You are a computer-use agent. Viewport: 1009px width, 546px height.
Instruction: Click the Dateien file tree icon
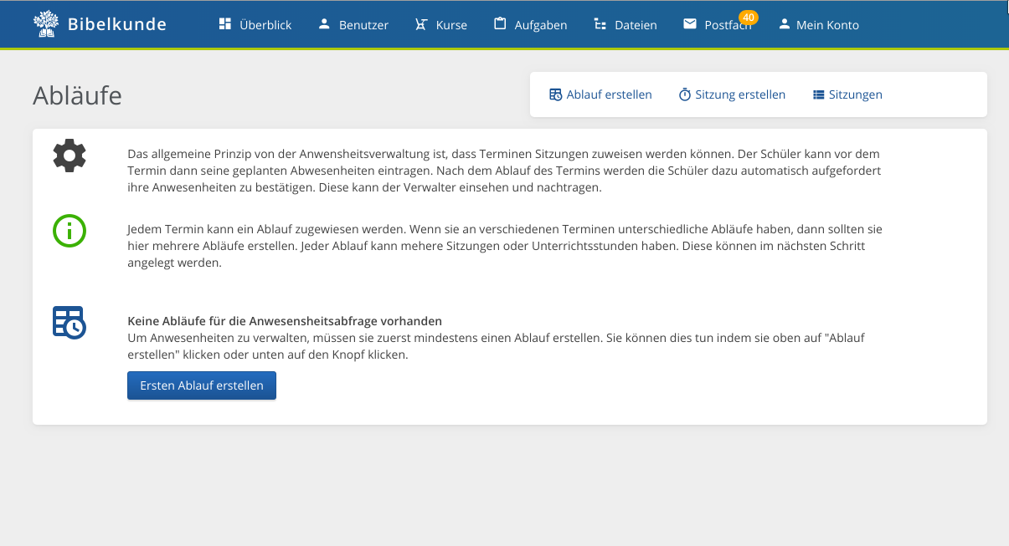pos(600,24)
